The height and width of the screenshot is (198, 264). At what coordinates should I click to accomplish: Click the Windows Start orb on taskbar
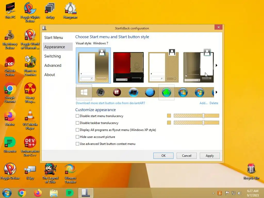click(x=7, y=193)
